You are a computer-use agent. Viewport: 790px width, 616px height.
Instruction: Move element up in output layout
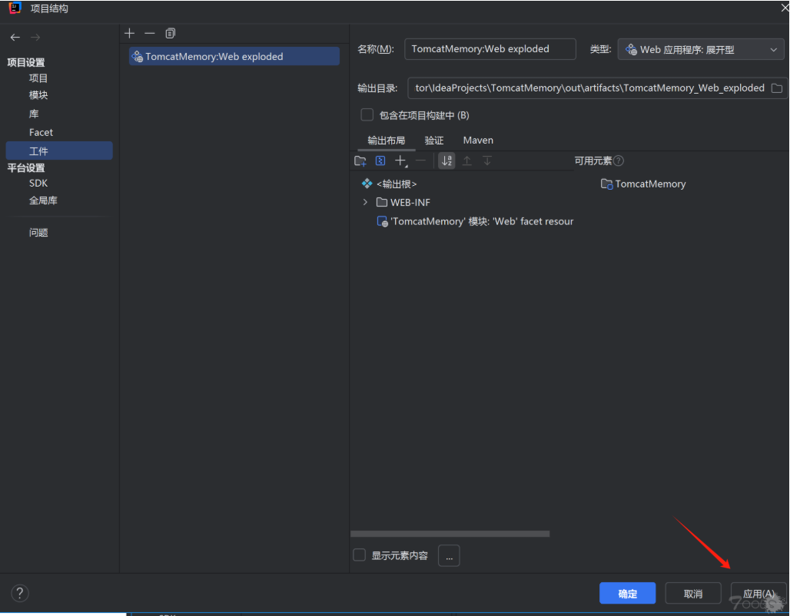[467, 161]
